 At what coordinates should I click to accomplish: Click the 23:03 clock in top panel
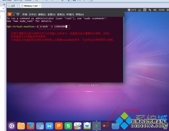[x=162, y=10]
